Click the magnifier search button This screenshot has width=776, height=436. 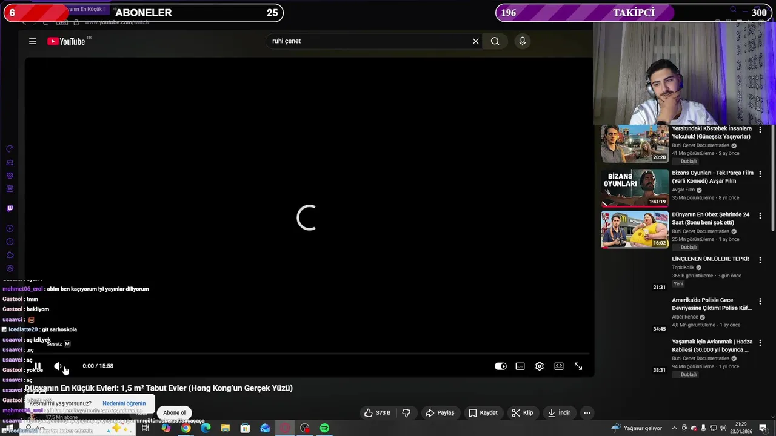pos(495,41)
